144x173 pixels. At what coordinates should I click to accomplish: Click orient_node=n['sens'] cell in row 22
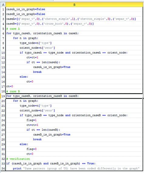pyautogui.click(x=74, y=111)
